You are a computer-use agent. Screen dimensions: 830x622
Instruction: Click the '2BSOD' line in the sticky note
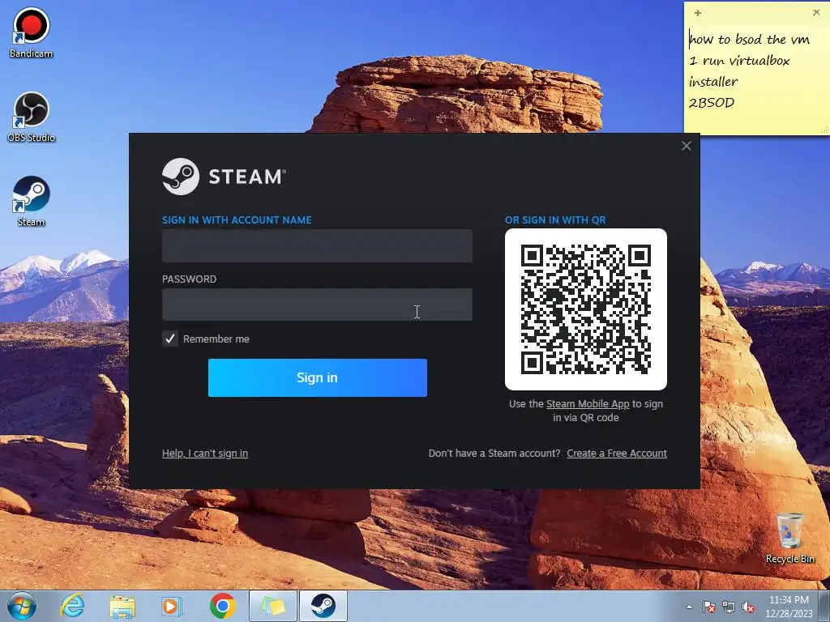[712, 103]
